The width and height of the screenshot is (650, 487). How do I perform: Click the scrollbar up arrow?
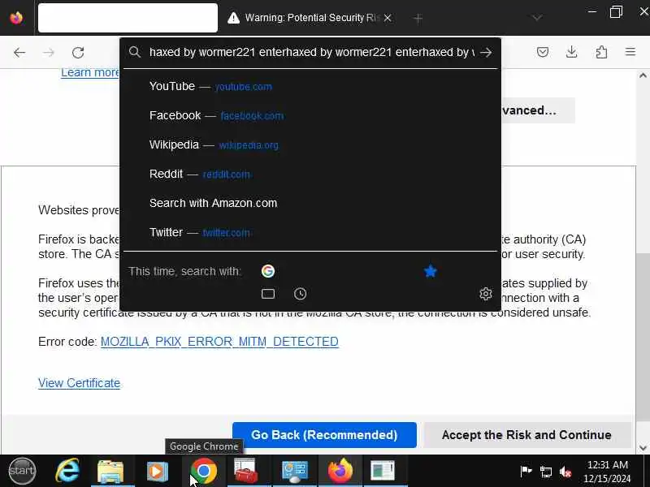click(643, 75)
